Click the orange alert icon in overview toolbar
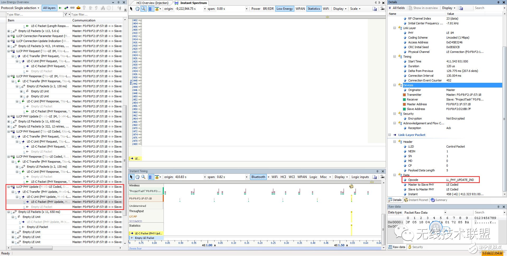 78,8
